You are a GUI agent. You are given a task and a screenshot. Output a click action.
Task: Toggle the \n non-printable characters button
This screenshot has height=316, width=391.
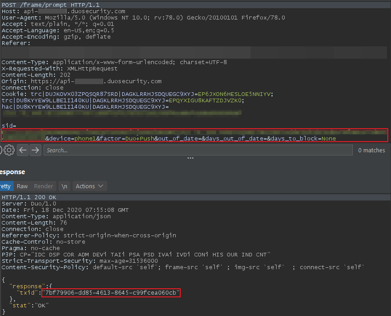tap(65, 186)
